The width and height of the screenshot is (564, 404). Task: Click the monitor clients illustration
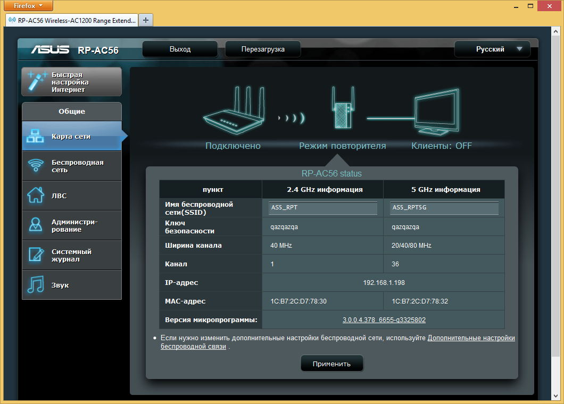click(437, 112)
